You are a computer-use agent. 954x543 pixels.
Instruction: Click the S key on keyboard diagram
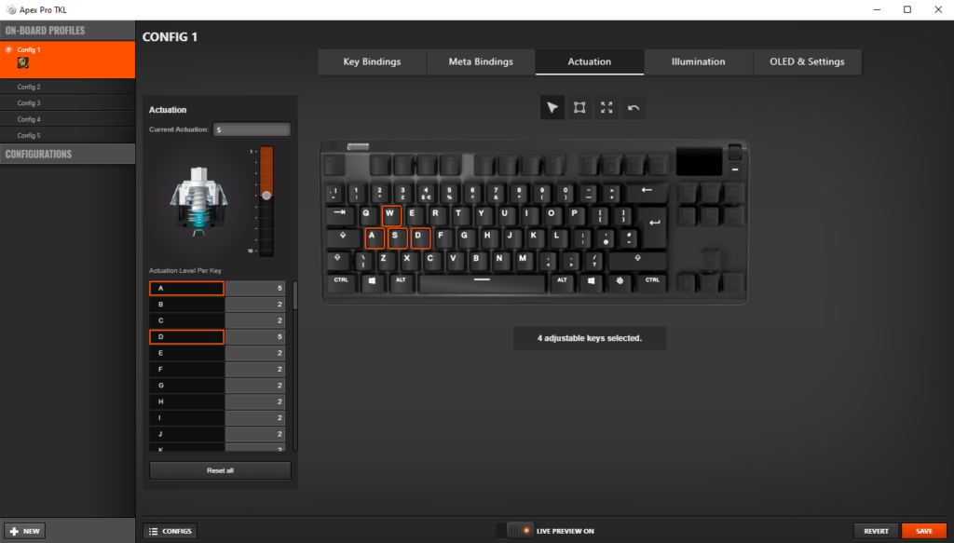pos(397,238)
